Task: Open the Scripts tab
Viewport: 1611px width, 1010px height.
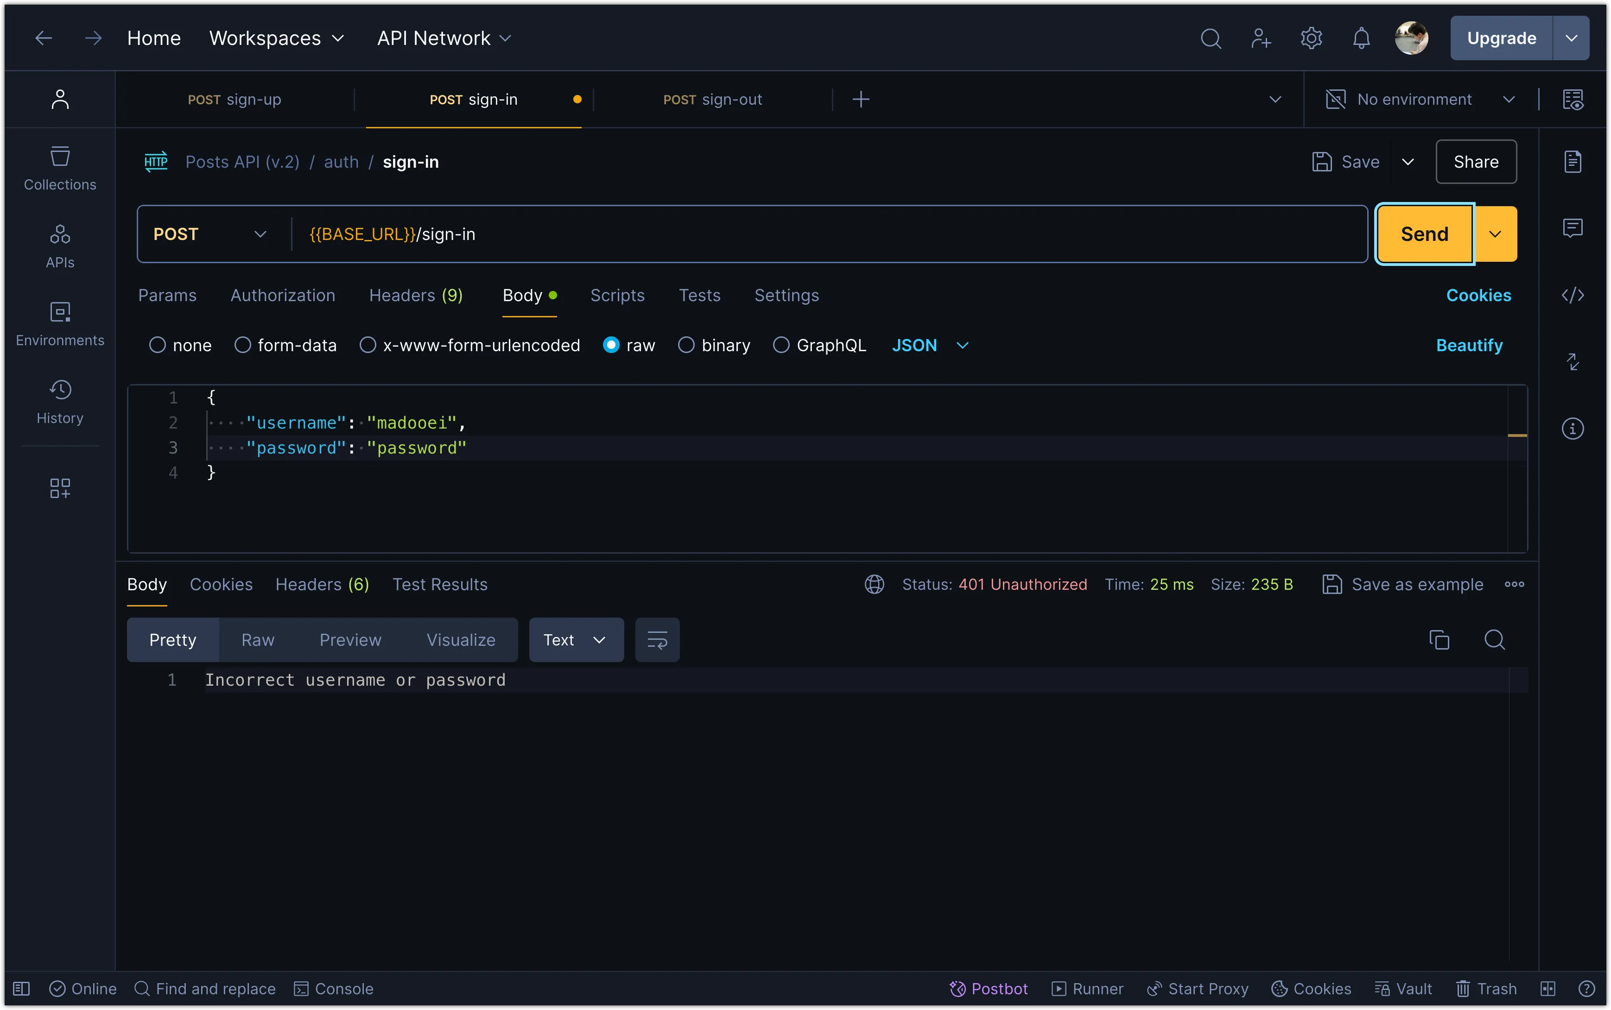Action: point(617,295)
